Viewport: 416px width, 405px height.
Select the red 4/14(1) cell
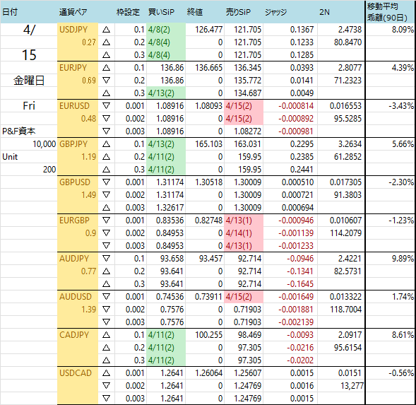tap(244, 233)
